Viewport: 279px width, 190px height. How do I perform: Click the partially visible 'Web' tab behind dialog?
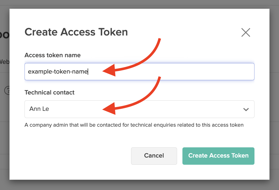(5, 62)
